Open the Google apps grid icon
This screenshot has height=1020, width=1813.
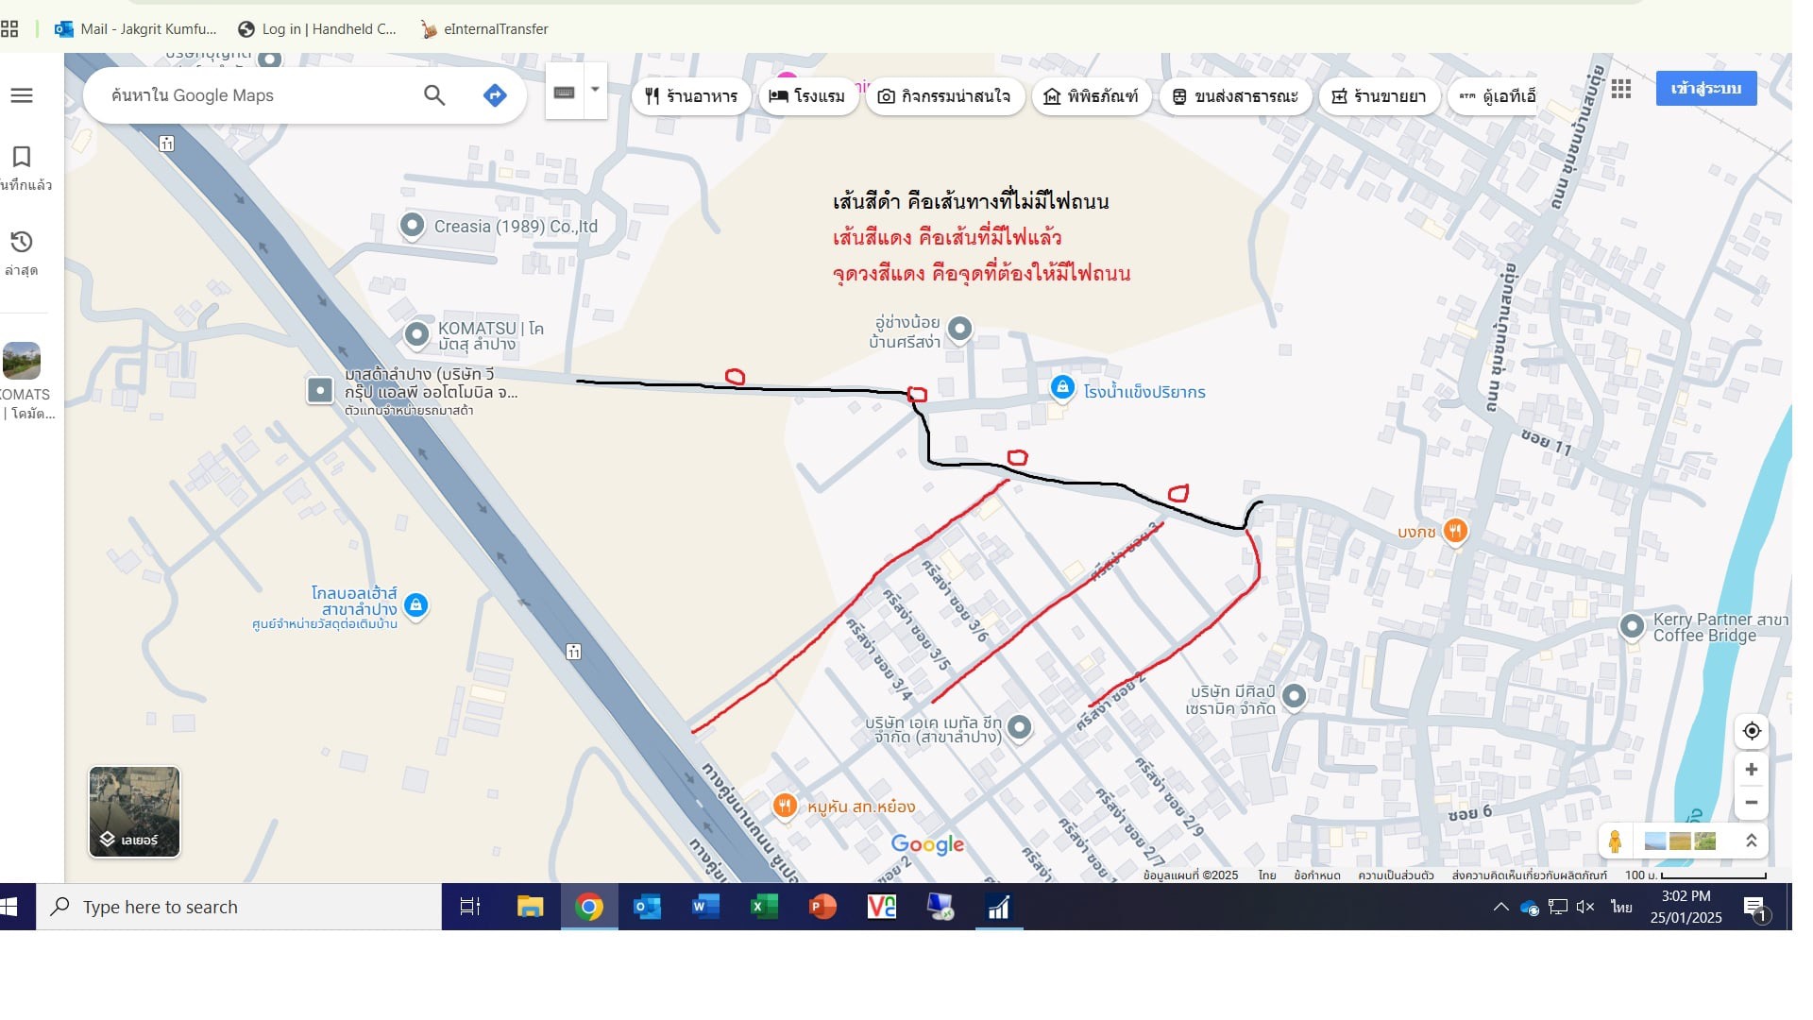click(x=1621, y=89)
